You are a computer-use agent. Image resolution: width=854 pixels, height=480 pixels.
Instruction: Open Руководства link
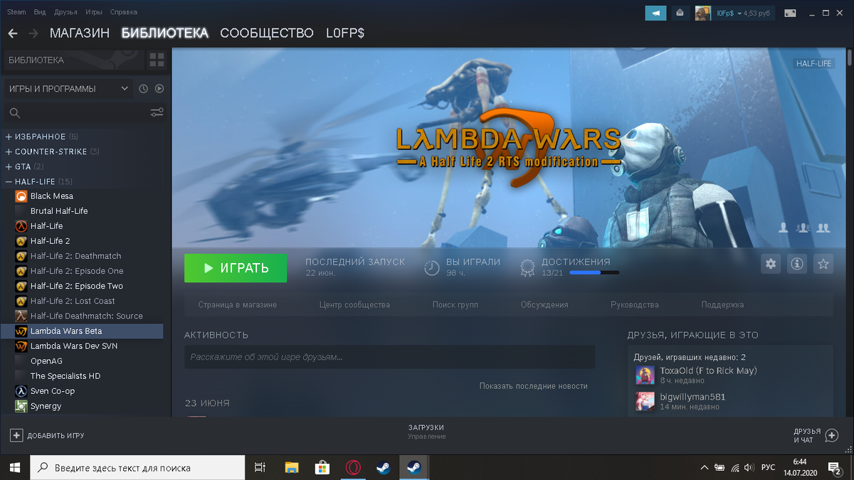[635, 304]
